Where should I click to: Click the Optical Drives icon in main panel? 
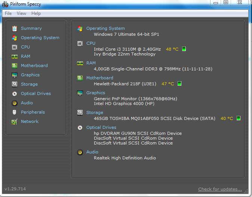pyautogui.click(x=80, y=127)
